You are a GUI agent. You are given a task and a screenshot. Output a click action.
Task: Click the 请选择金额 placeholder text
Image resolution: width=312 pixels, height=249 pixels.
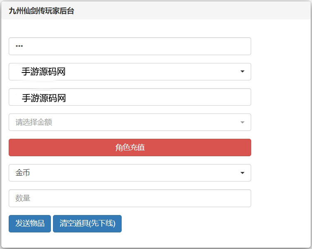pyautogui.click(x=34, y=122)
